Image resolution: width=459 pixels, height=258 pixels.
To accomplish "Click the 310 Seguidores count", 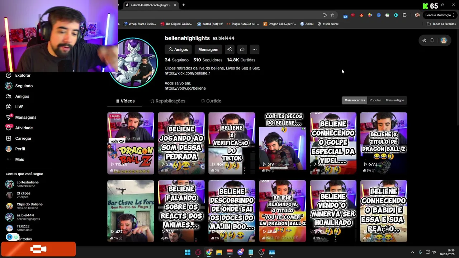I will tap(208, 60).
